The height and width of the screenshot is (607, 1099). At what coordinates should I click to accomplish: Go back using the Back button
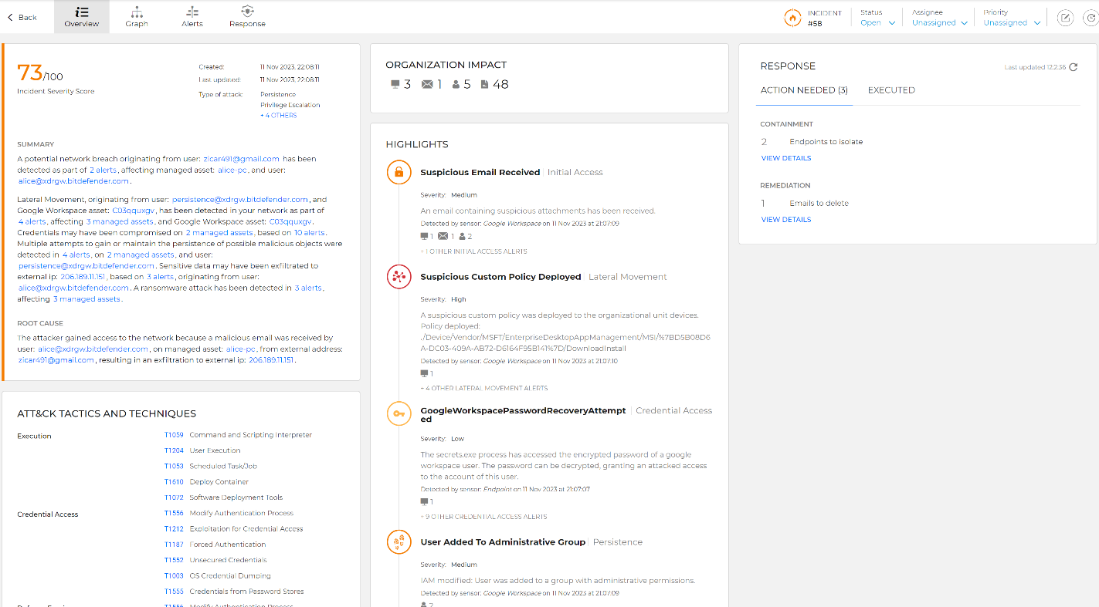22,17
